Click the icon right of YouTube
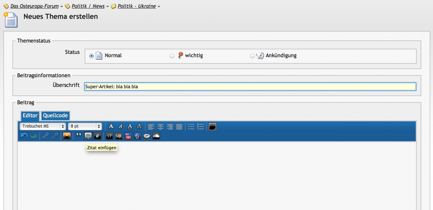This screenshot has height=210, width=433. (137, 136)
